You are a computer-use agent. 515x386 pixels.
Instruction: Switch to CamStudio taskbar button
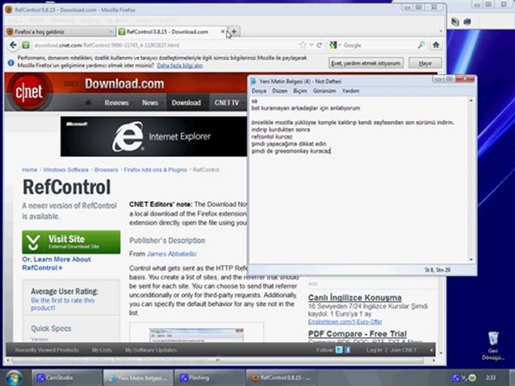(x=67, y=378)
